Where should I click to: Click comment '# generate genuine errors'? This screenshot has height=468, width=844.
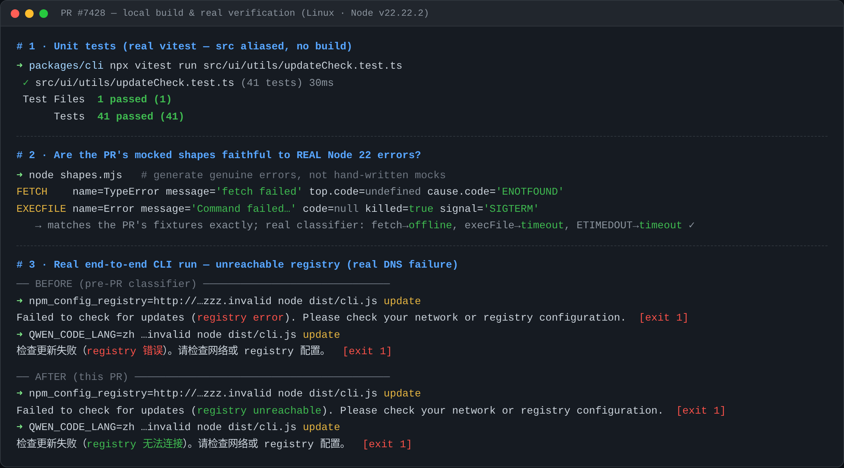pyautogui.click(x=219, y=175)
